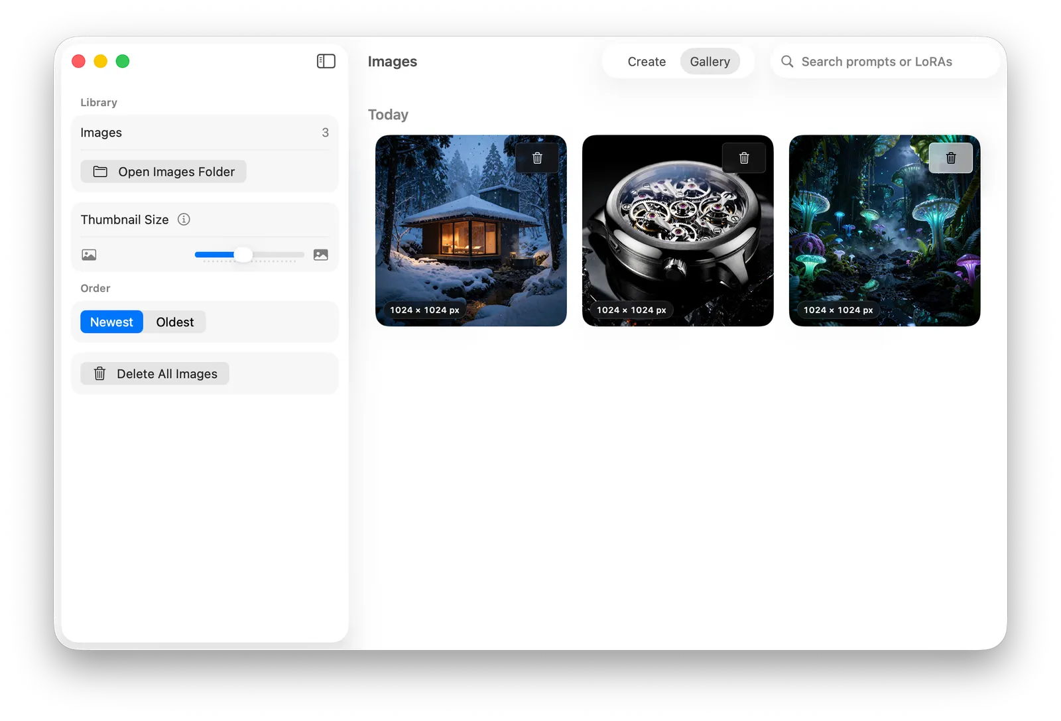Click the image count 3 in sidebar
Image resolution: width=1061 pixels, height=721 pixels.
coord(325,133)
